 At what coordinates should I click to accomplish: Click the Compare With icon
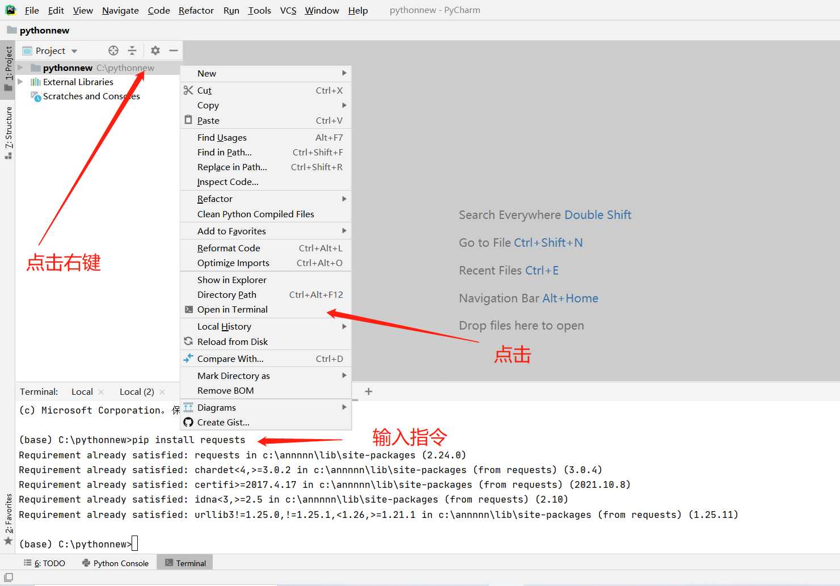[x=188, y=358]
